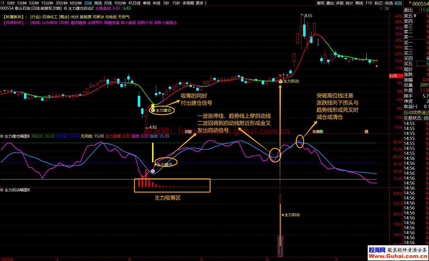This screenshot has height=261, width=429.
Task: Toggle the left sidebar panel icon
Action: coord(3,3)
